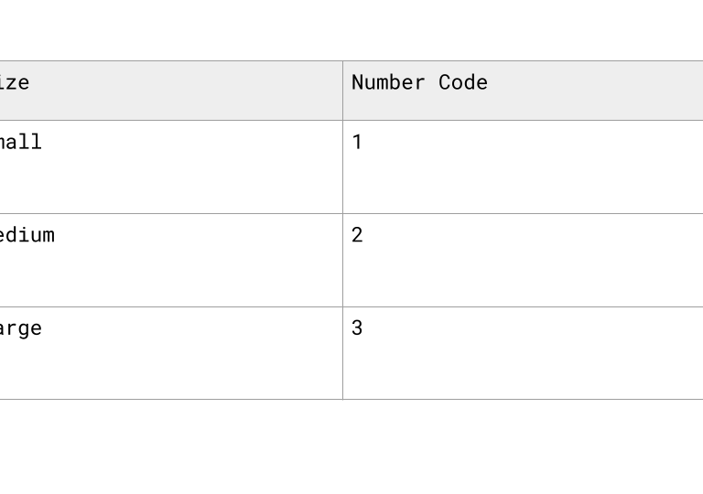Viewport: 703px width, 494px height.
Task: Click the word "Code" in the header
Action: coord(463,82)
